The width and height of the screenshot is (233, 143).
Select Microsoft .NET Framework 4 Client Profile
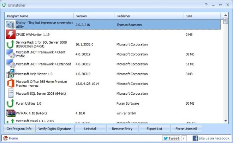tap(41, 54)
